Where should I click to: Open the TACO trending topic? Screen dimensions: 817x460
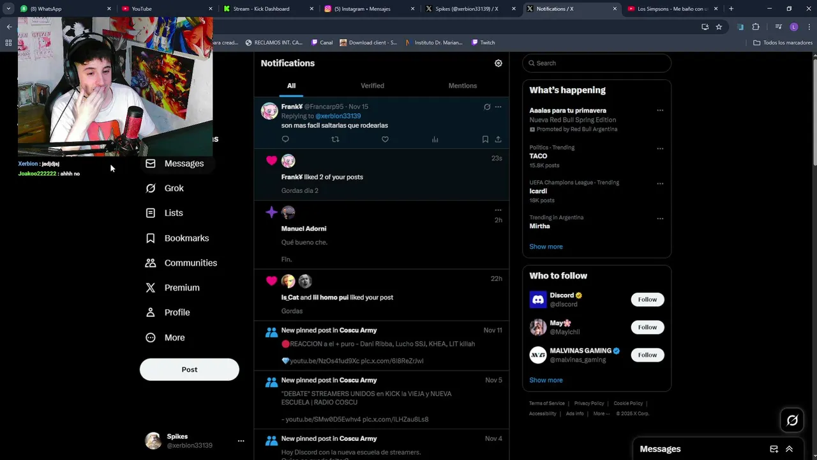coord(538,156)
